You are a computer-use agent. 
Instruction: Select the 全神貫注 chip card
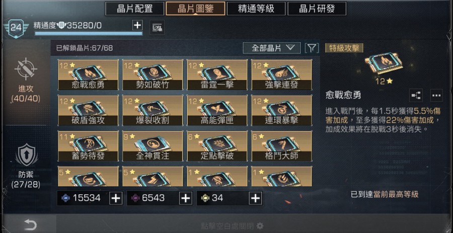point(153,146)
